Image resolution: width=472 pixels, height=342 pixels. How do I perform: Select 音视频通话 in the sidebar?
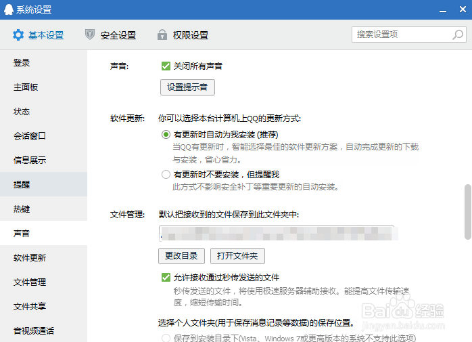point(44,330)
